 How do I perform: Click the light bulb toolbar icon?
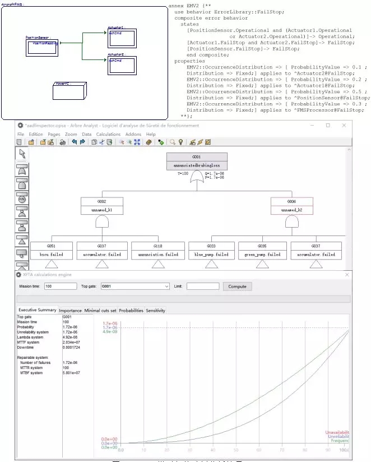(x=180, y=142)
